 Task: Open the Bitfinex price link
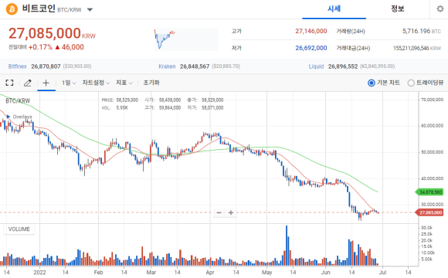click(18, 66)
